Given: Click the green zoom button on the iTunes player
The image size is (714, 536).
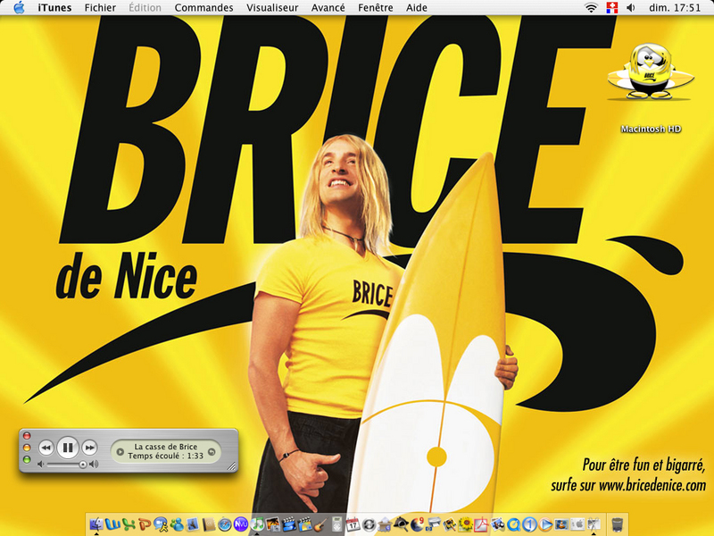Looking at the screenshot, I should [x=27, y=459].
